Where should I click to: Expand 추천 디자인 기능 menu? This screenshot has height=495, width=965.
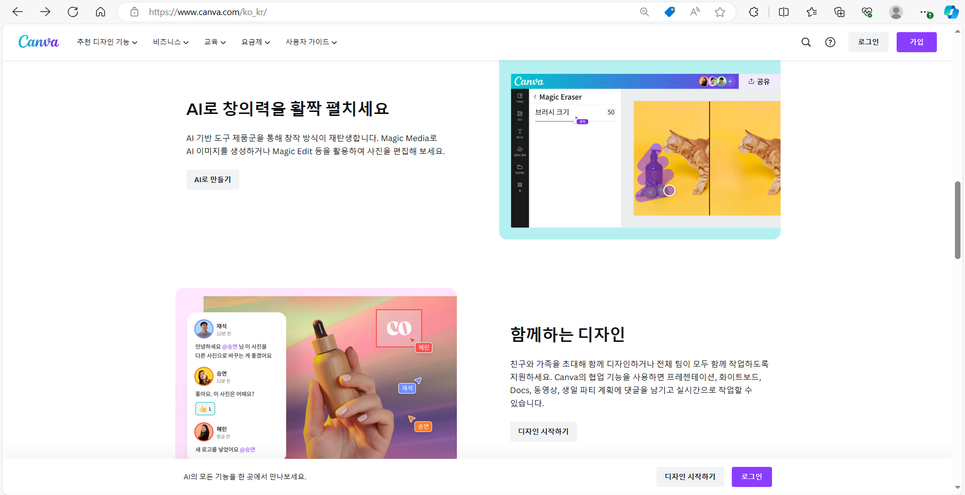[107, 42]
